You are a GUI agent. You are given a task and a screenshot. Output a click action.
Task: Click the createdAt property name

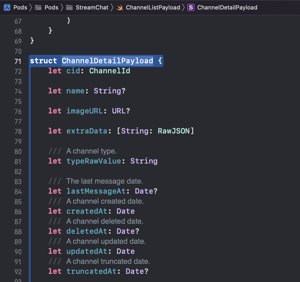87,211
